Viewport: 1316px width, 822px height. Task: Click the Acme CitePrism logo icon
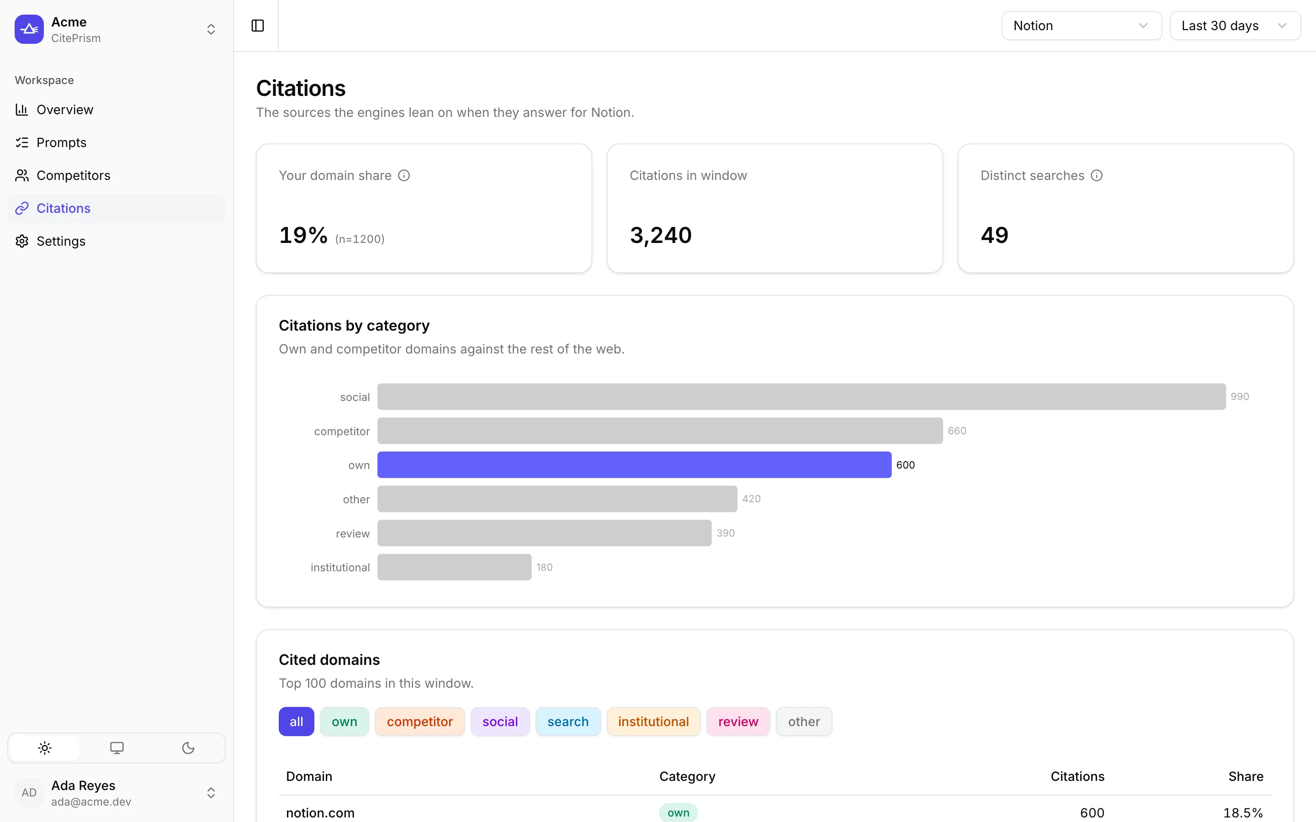pos(29,29)
